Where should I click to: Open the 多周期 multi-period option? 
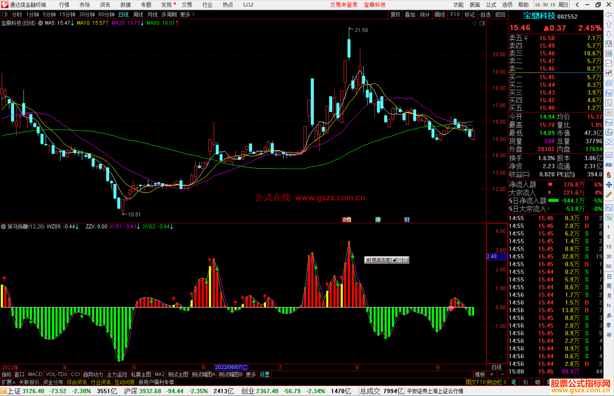coord(169,14)
